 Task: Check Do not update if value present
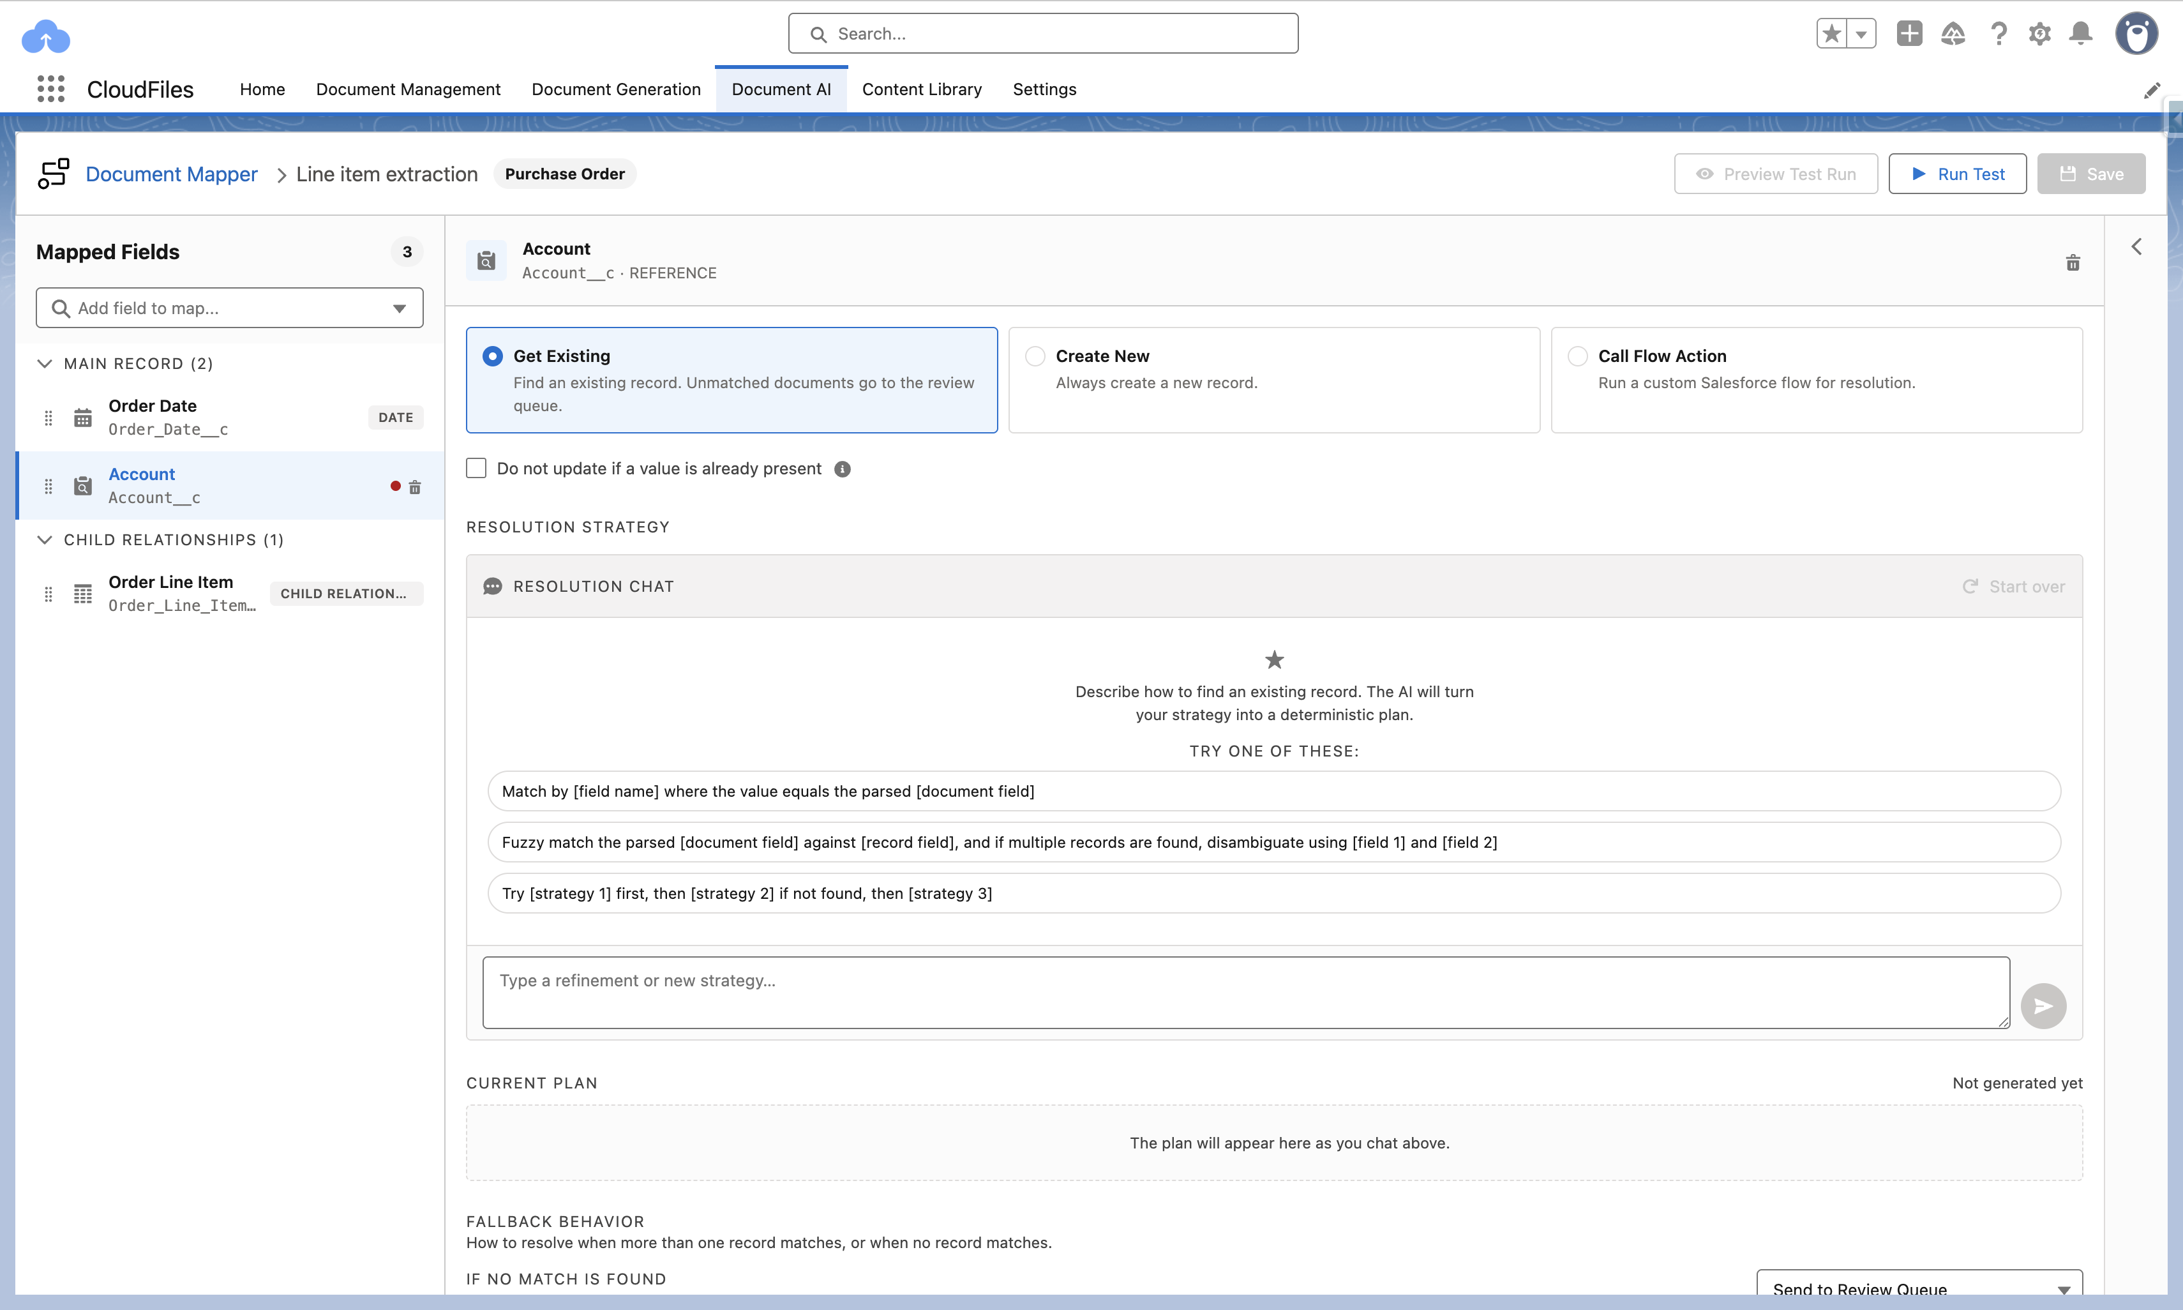476,468
